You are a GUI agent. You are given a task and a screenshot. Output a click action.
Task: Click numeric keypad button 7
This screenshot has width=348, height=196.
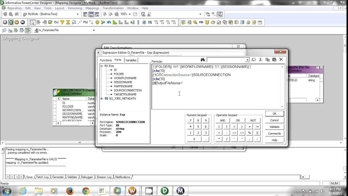coord(190,120)
